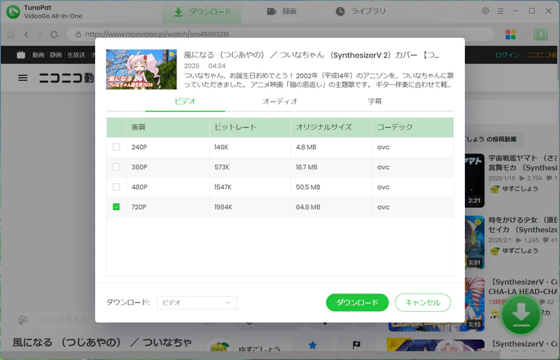Navigate forward with the right arrow

point(40,34)
